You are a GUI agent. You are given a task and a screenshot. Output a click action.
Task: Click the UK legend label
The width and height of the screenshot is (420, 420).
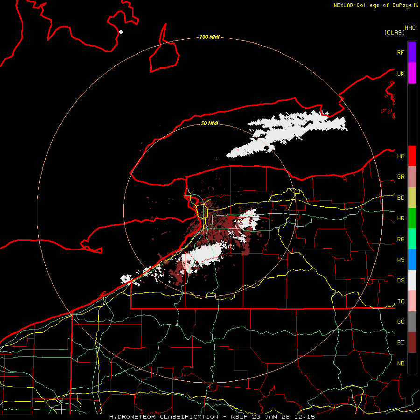401,73
